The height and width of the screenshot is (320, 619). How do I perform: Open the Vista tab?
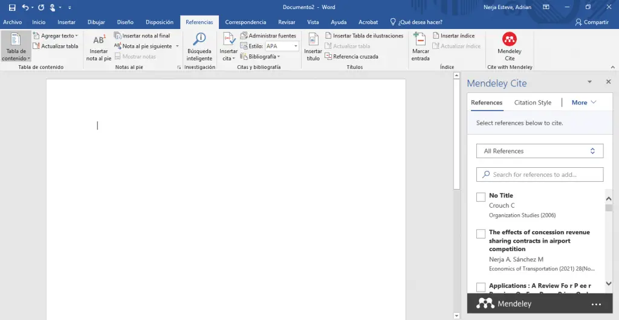(x=313, y=22)
